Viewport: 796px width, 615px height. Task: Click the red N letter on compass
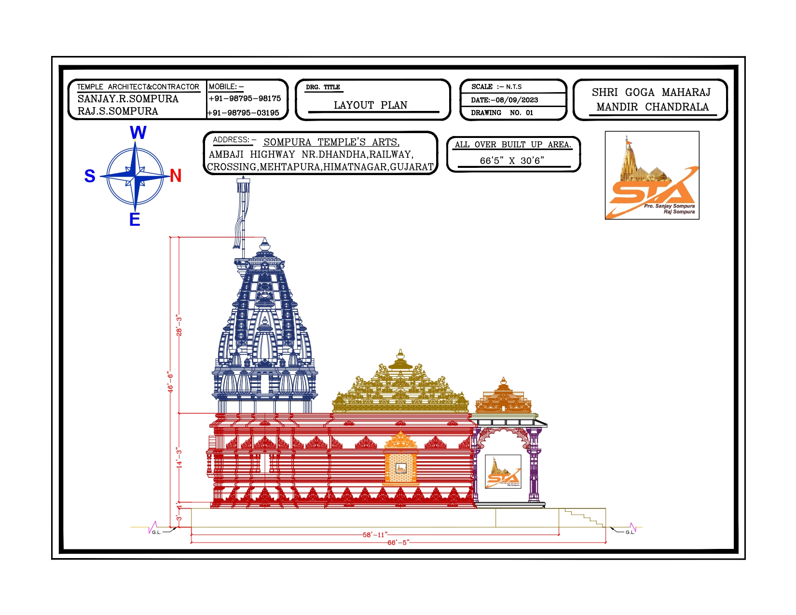tap(176, 176)
